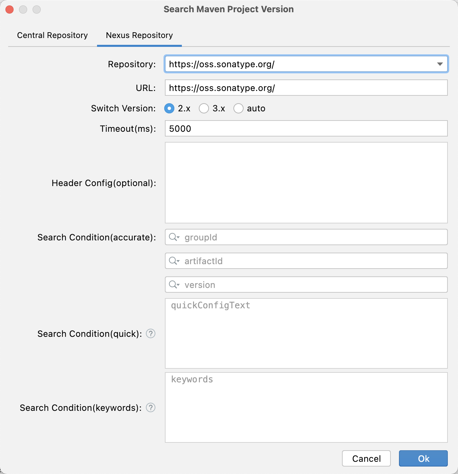
Task: Click the Cancel button
Action: coord(366,458)
